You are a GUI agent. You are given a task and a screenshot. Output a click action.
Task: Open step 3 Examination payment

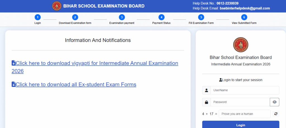[121, 17]
